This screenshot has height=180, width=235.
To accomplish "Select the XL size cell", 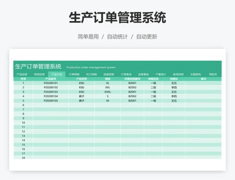I will point(108,83).
